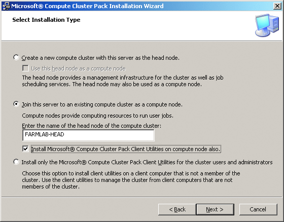Cancel the installation wizard
The width and height of the screenshot is (284, 222).
click(x=258, y=209)
